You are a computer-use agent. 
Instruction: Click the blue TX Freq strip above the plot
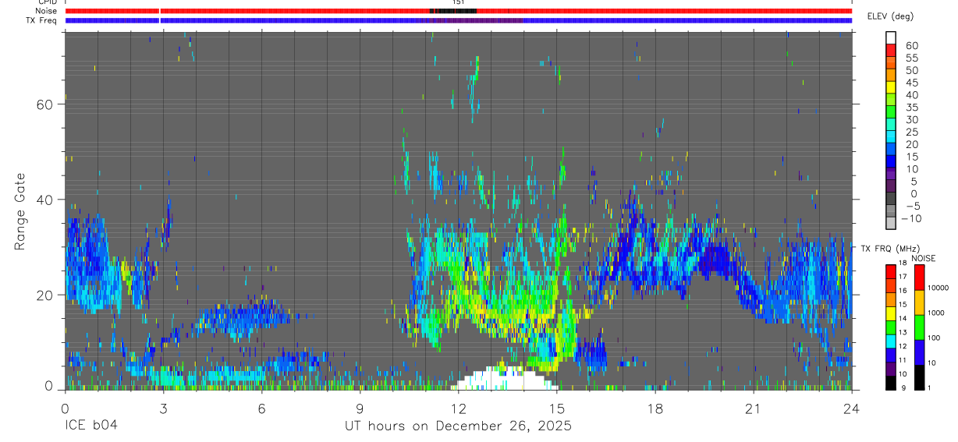pos(458,20)
